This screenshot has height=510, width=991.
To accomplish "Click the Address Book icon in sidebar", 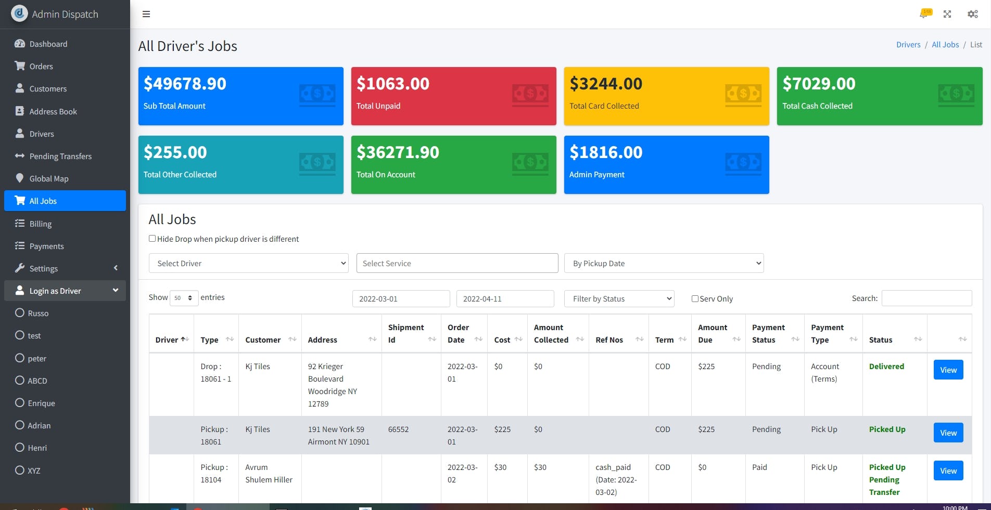I will [x=19, y=111].
